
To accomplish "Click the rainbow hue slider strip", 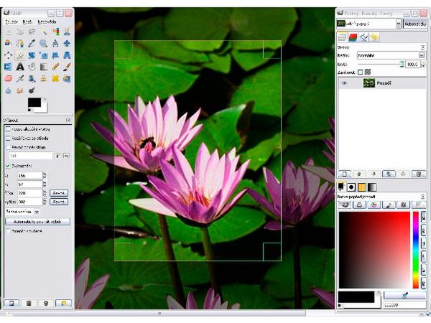I will click(x=416, y=250).
